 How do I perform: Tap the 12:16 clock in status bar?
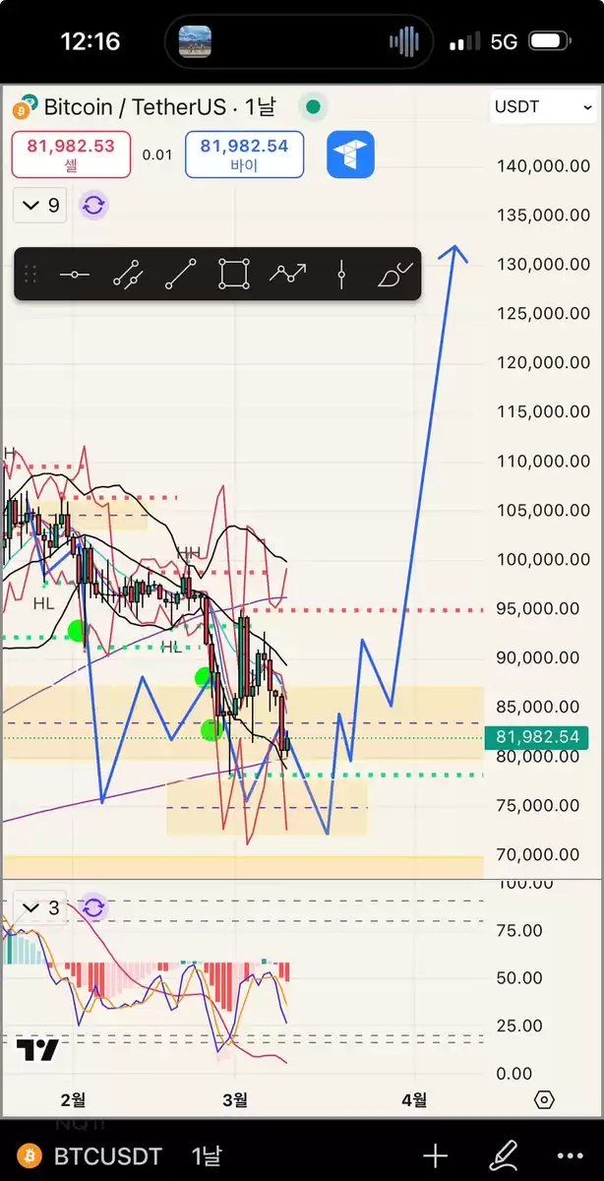point(91,41)
